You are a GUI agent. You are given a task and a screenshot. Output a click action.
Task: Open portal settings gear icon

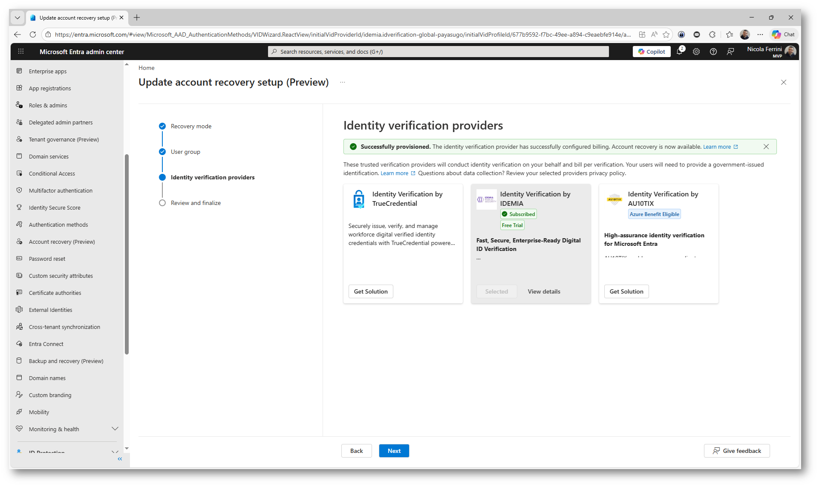(696, 52)
